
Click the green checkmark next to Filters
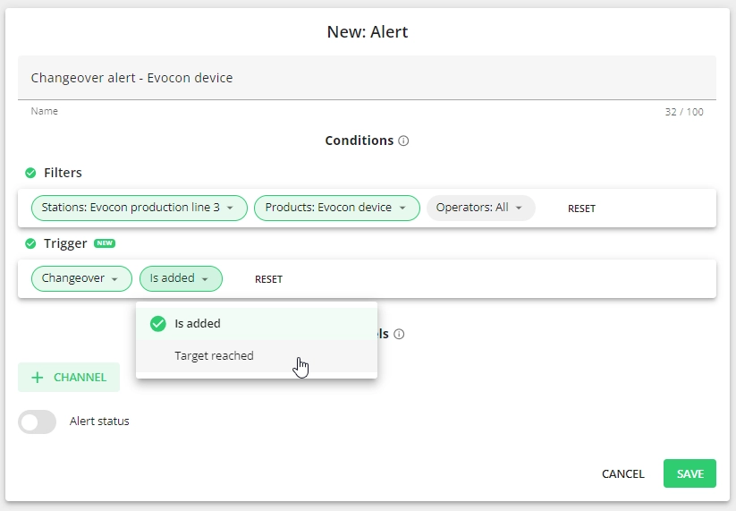pyautogui.click(x=30, y=174)
